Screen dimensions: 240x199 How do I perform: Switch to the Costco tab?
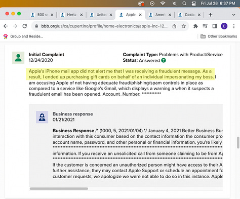click(x=189, y=15)
